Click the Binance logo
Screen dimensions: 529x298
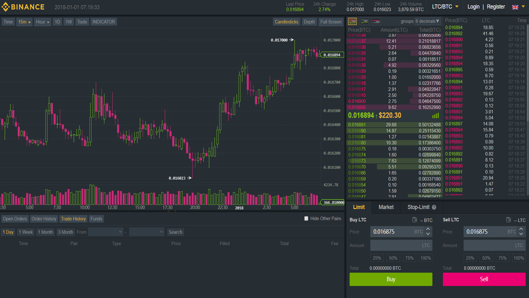(23, 7)
